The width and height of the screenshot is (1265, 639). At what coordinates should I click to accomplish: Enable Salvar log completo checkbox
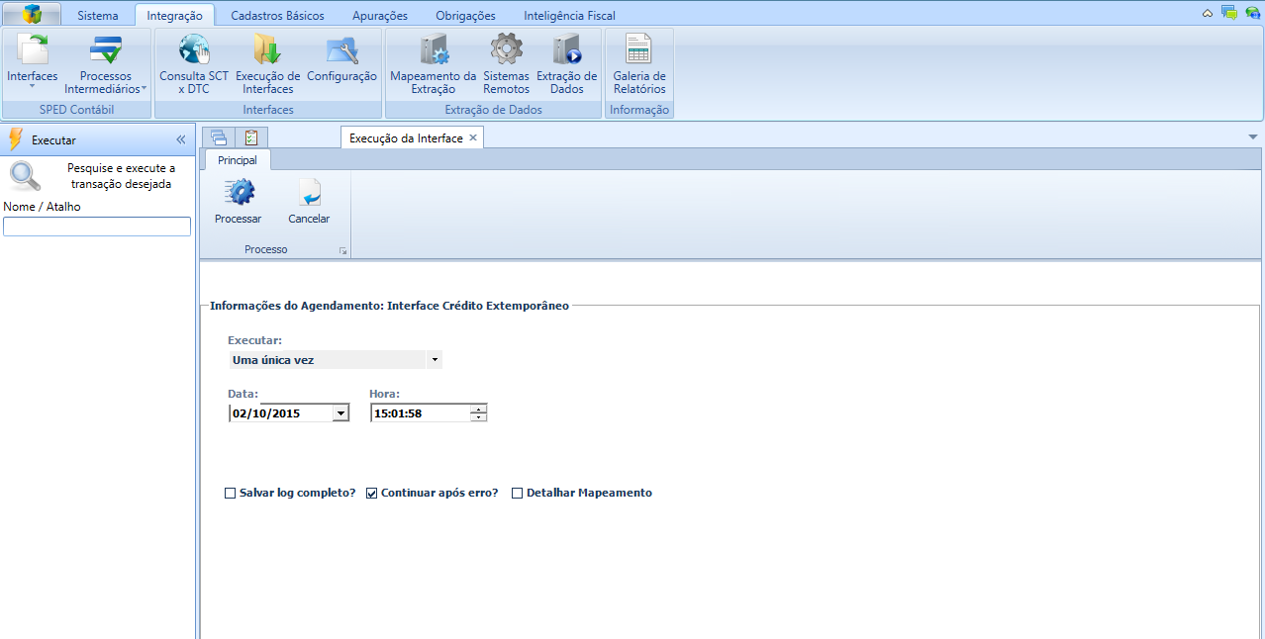231,493
